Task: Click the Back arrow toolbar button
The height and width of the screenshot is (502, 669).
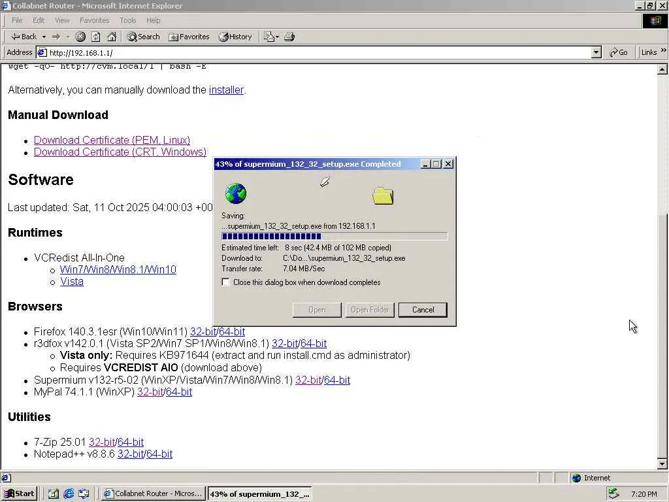Action: [x=24, y=37]
